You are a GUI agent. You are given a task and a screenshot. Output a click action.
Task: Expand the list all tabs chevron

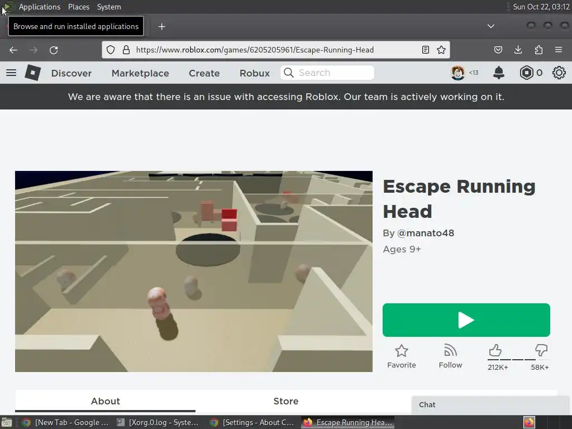pos(491,26)
